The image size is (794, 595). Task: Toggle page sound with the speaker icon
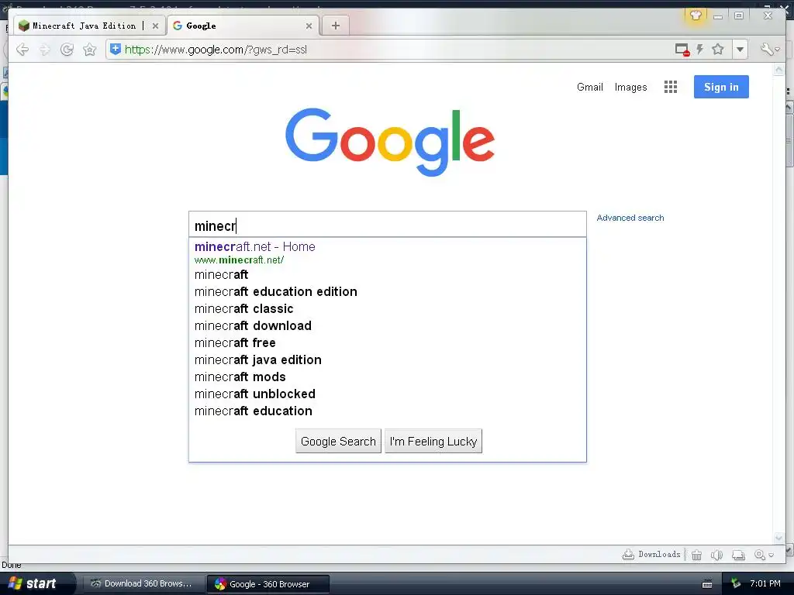pyautogui.click(x=716, y=555)
